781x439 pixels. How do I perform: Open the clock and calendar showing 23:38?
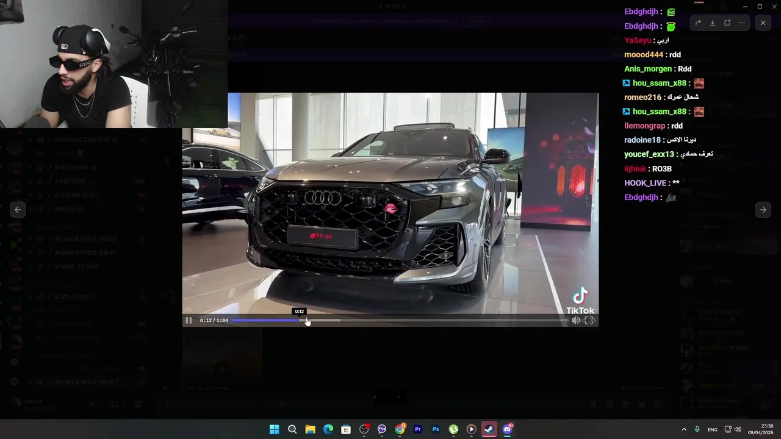pos(760,429)
